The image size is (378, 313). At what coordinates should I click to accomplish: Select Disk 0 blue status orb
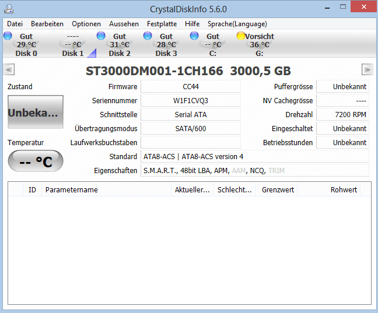8,36
